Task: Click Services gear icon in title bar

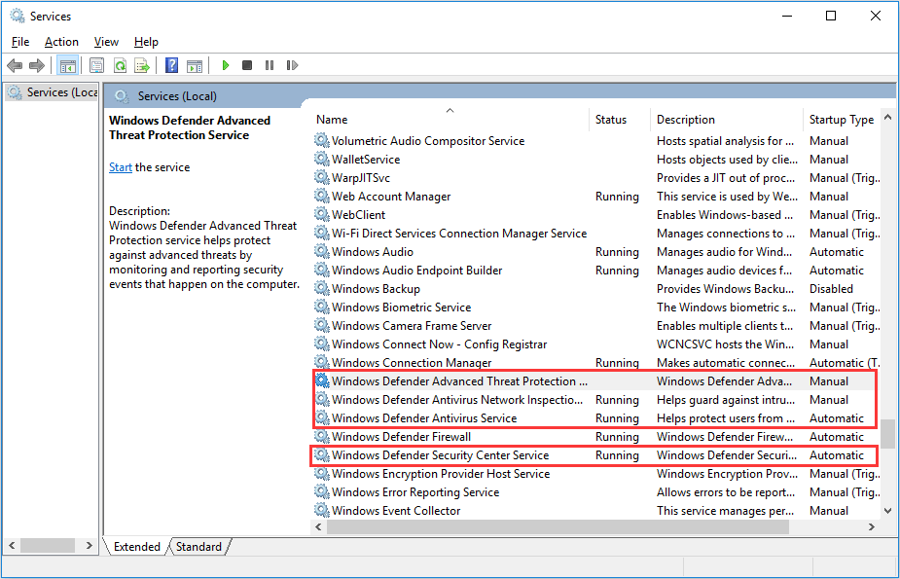Action: pos(18,17)
